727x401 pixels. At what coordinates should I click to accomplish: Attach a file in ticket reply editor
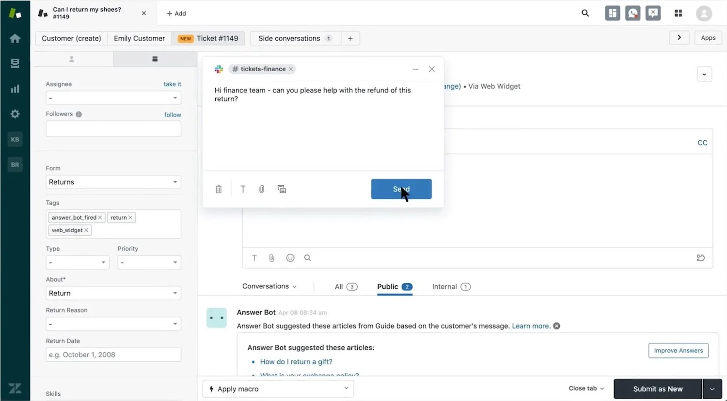tap(272, 258)
